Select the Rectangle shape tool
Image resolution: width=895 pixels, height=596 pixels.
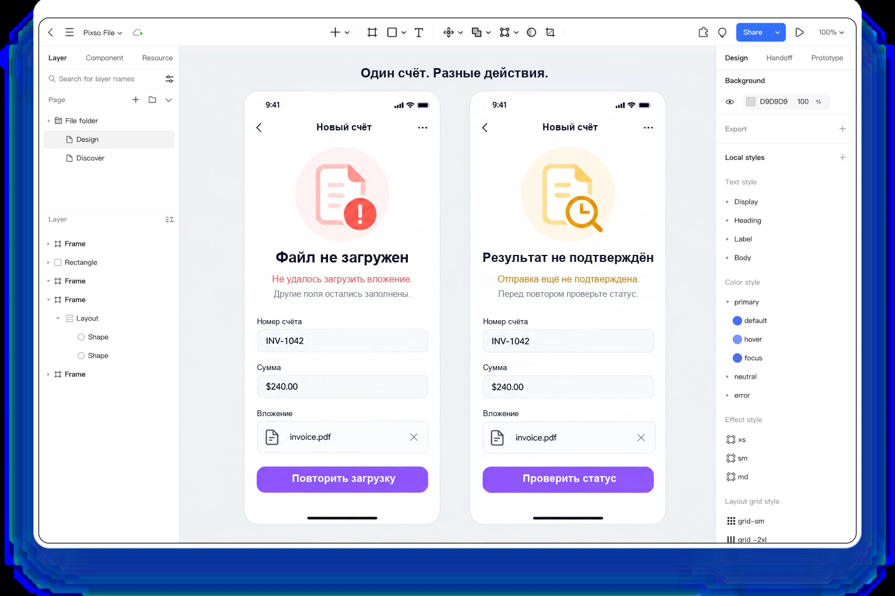tap(392, 33)
